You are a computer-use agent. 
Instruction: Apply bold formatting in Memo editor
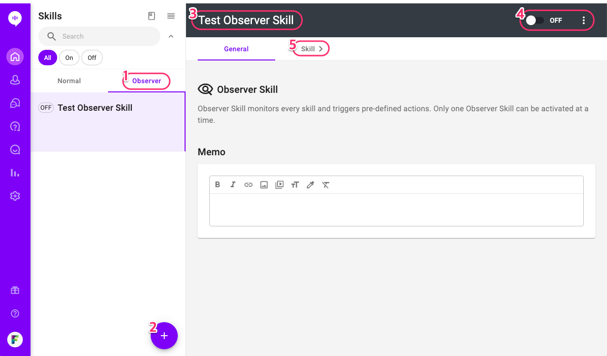pos(218,185)
